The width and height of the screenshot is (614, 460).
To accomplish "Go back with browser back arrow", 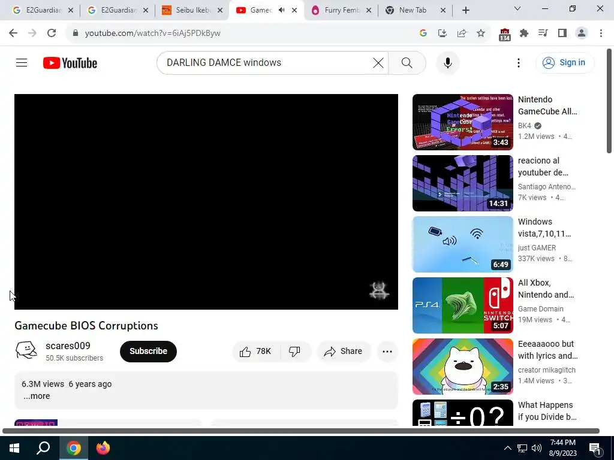I will (13, 33).
